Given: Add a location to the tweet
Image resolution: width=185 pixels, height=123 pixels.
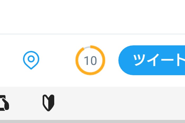Looking at the screenshot, I should [31, 60].
